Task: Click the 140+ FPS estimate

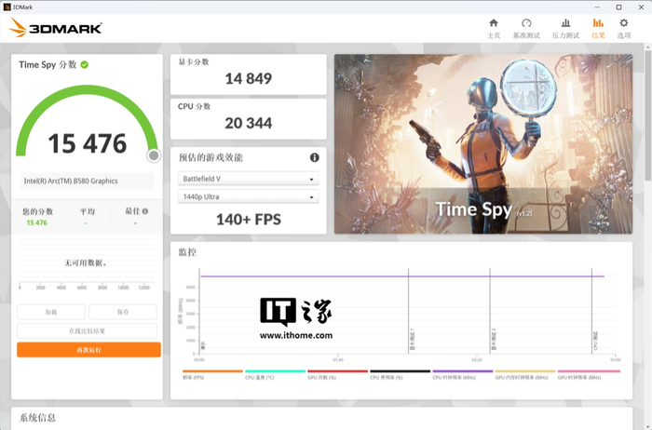Action: [249, 220]
